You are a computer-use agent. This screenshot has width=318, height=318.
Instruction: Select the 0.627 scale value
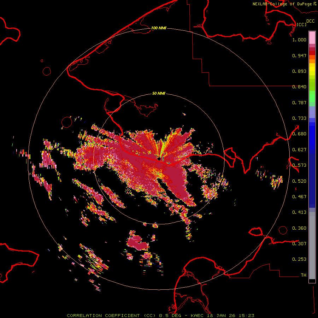click(x=299, y=150)
